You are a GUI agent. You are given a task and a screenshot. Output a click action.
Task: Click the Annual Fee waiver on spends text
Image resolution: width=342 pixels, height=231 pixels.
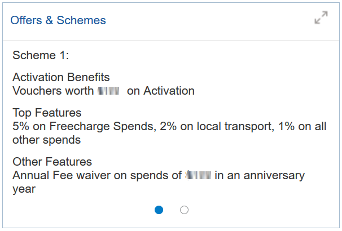click(96, 175)
